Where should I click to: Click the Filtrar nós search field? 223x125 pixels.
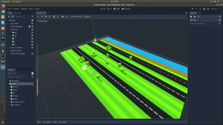tap(24, 17)
